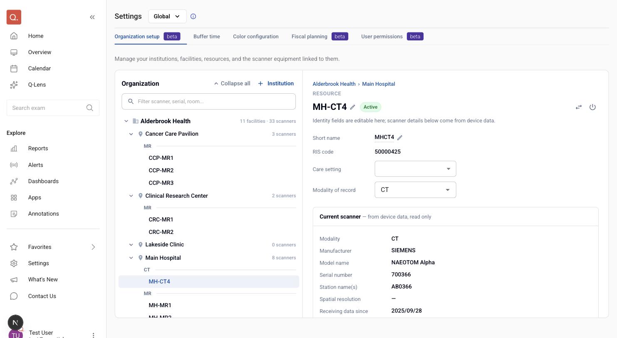
Task: Open the Apps page
Action: [x=35, y=197]
